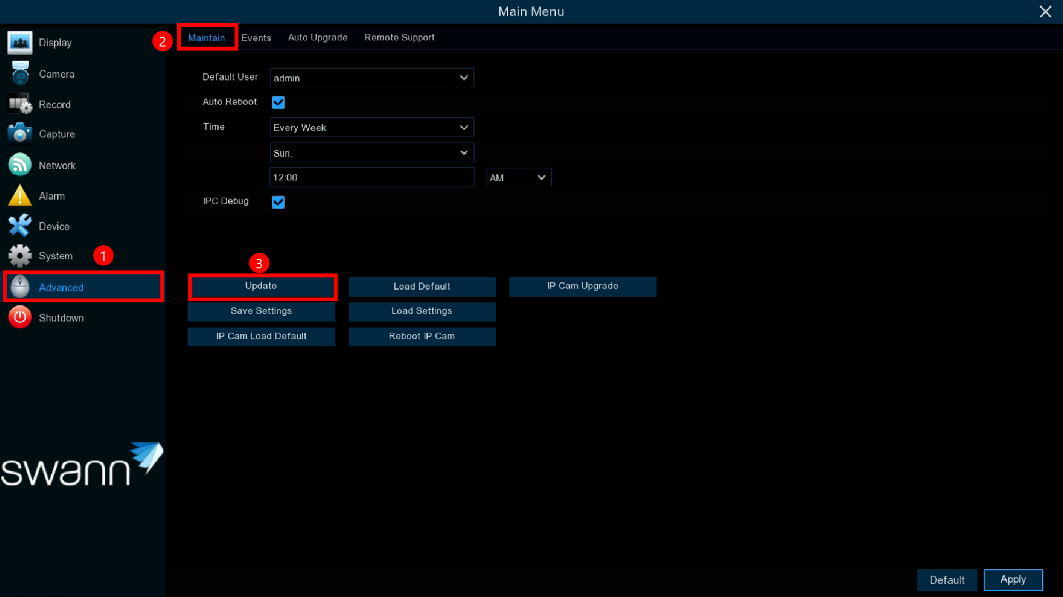
Task: Open the Alarm menu section
Action: pos(52,196)
